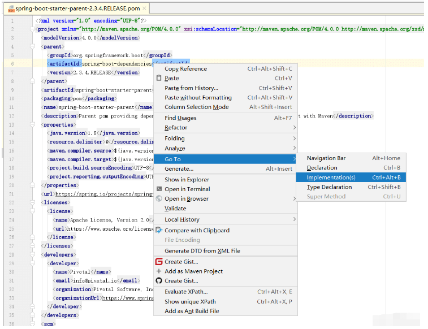Enable Column Selection Mode
The image size is (428, 329).
(226, 107)
